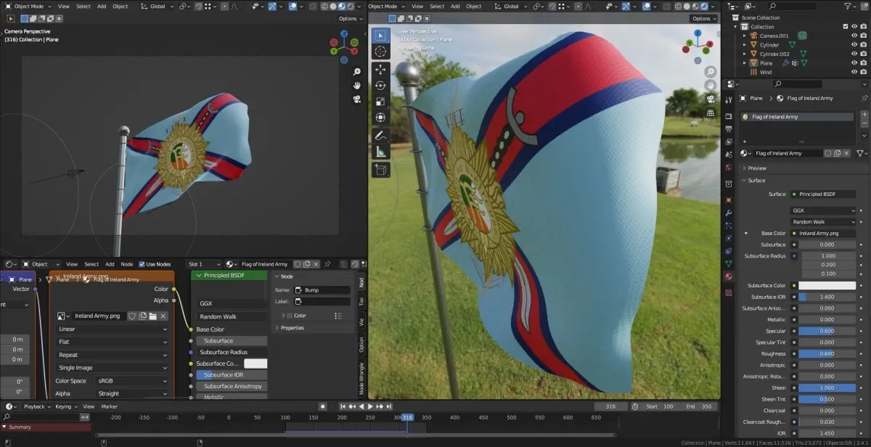The height and width of the screenshot is (447, 871).
Task: Toggle auto keying record button in timeline
Action: [x=323, y=406]
